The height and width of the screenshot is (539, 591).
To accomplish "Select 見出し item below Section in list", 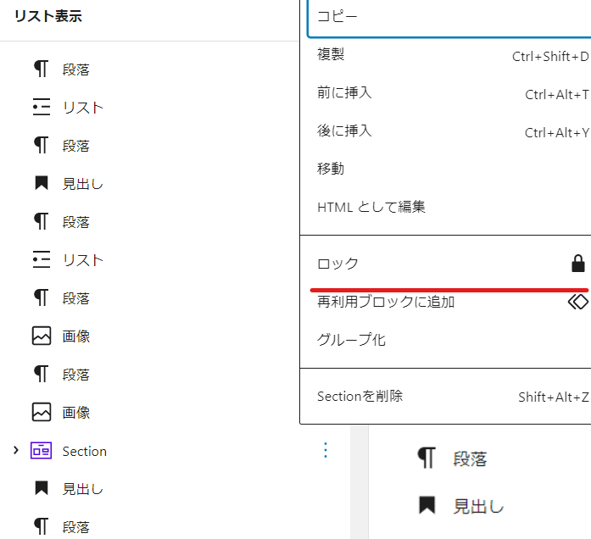I will [x=82, y=489].
